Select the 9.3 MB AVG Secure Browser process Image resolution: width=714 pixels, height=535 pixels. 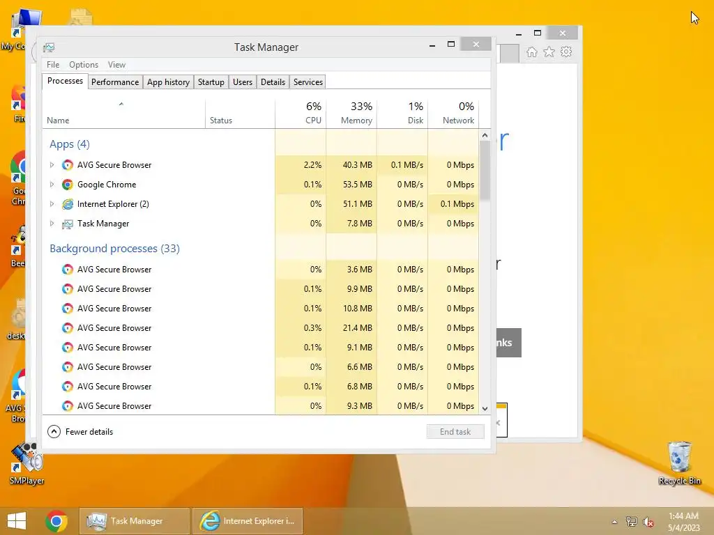click(261, 405)
